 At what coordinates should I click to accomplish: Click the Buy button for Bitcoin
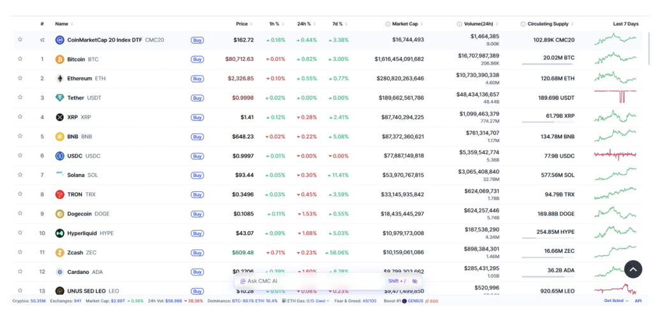[x=198, y=59]
